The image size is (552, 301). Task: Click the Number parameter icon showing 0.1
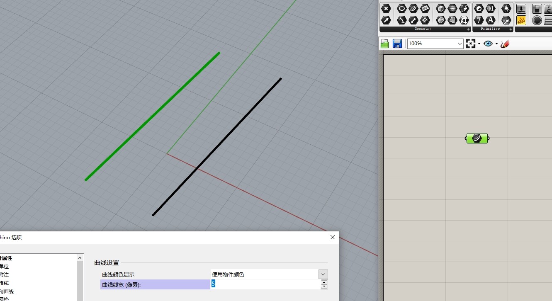coord(491,9)
